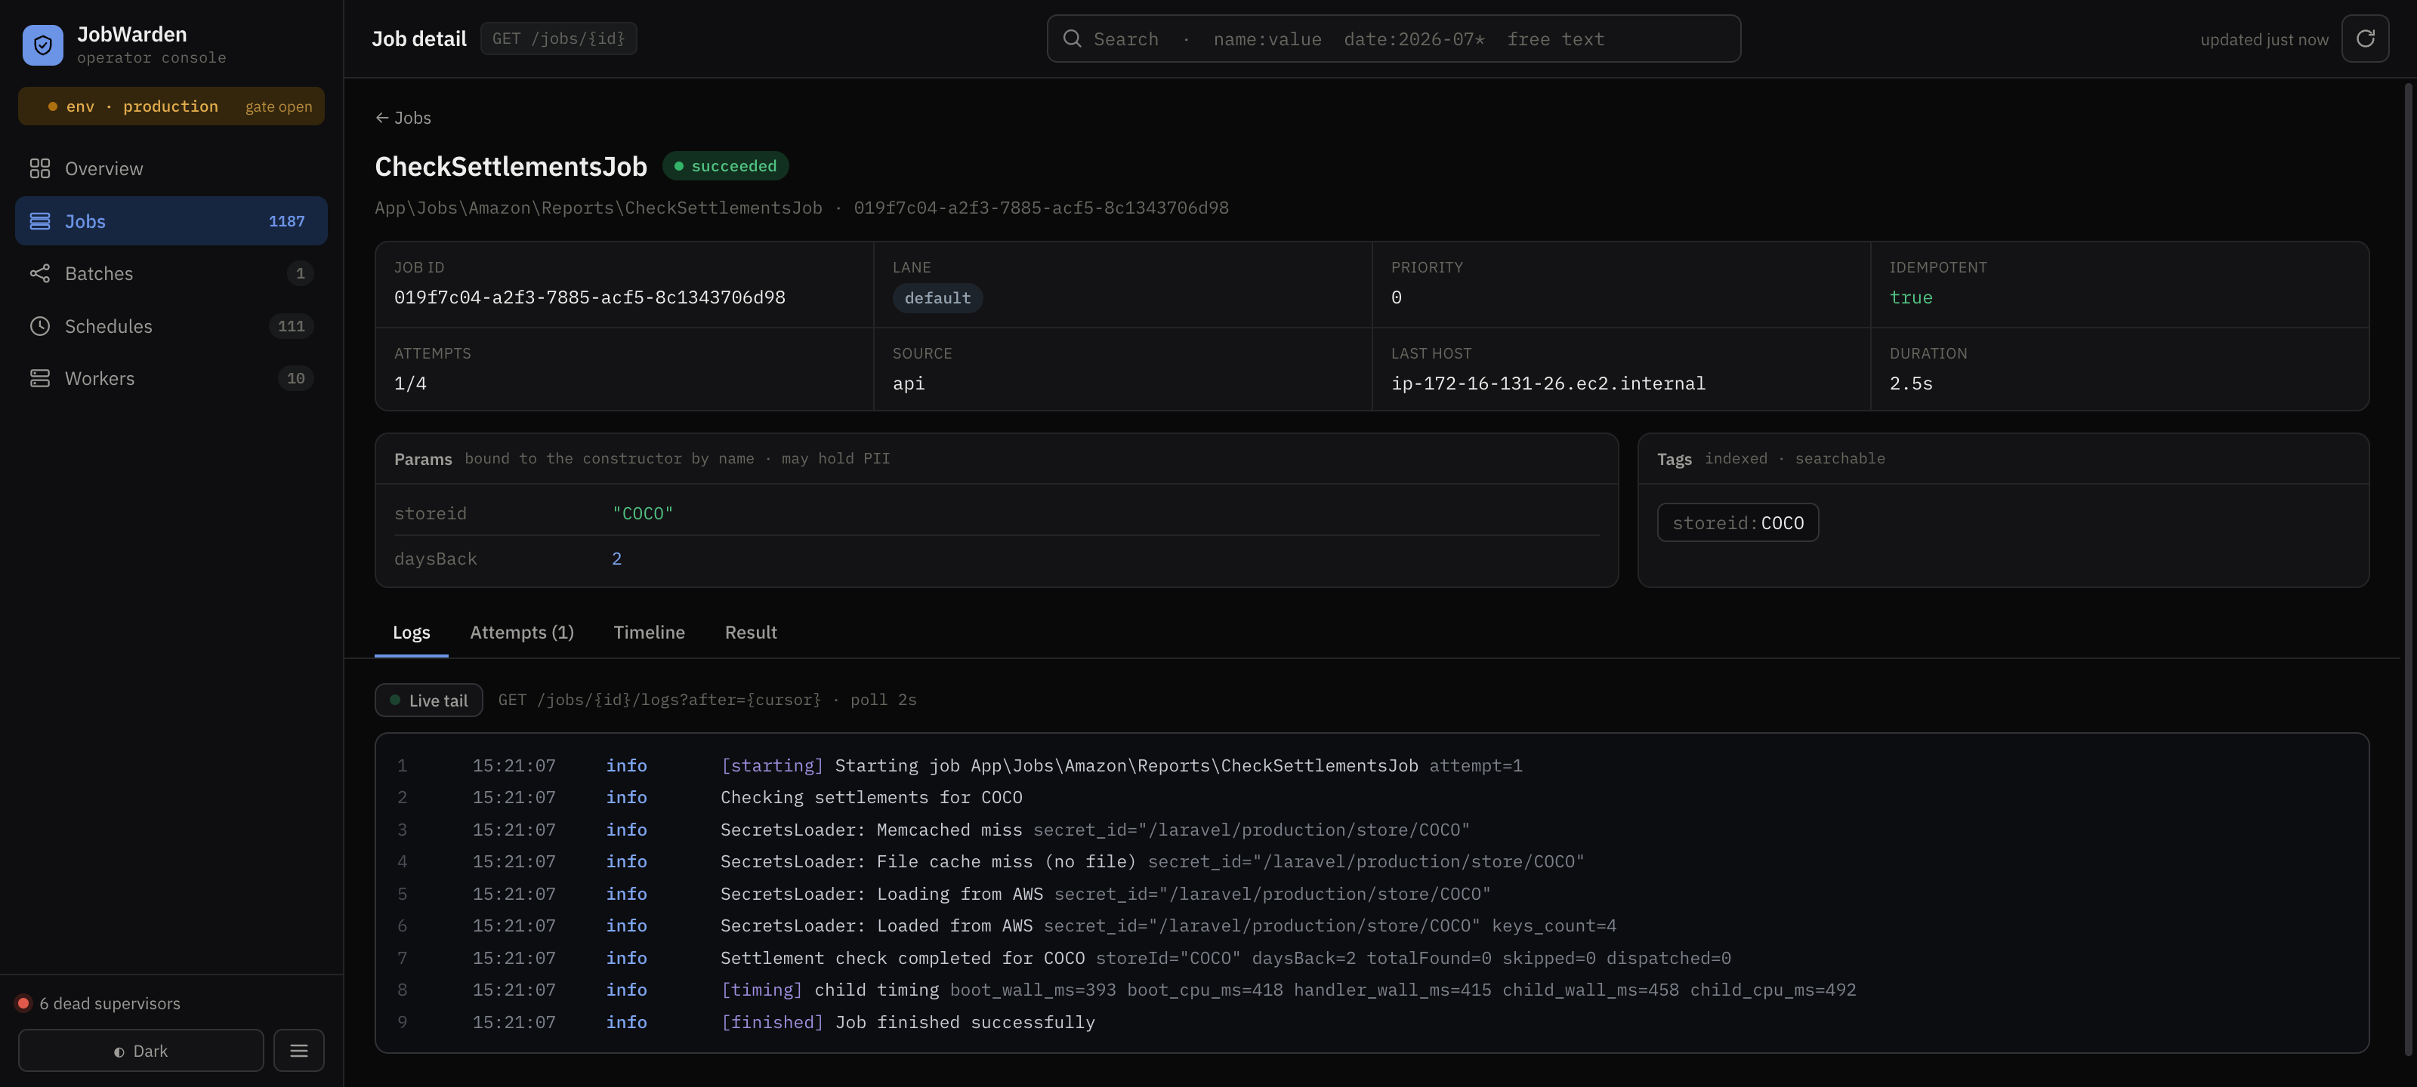Click the 6 dead supervisors text
This screenshot has width=2417, height=1087.
pyautogui.click(x=110, y=1003)
